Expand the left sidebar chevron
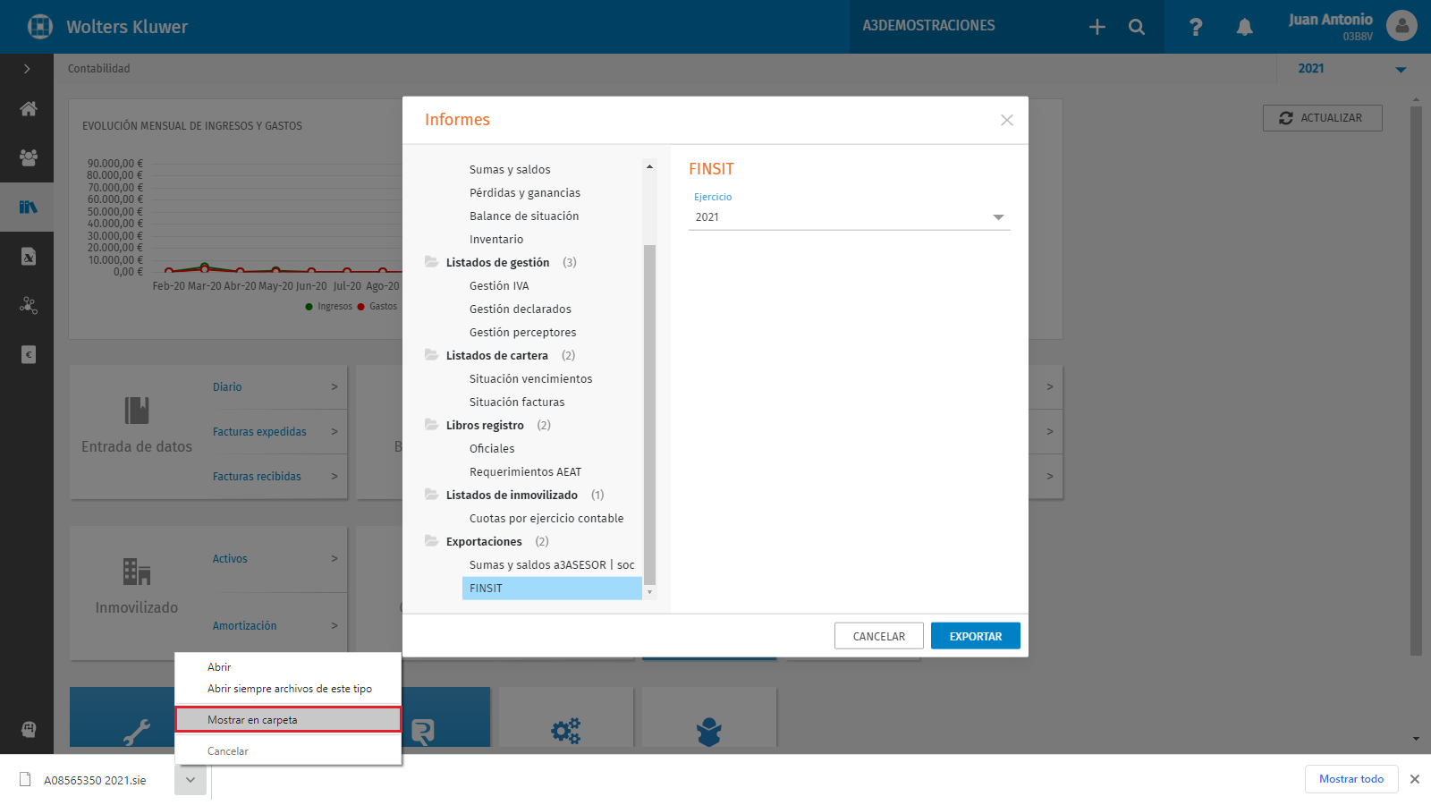The image size is (1431, 805). 27,69
